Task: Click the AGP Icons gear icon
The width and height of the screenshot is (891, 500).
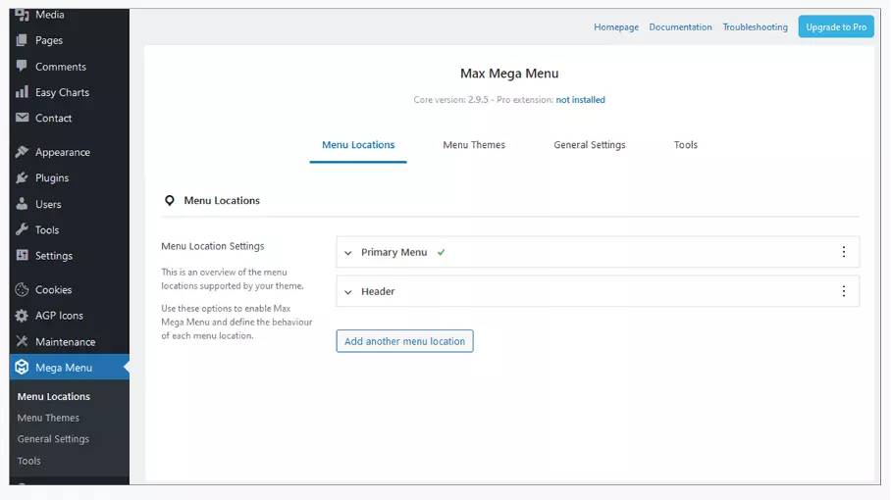Action: pos(22,316)
